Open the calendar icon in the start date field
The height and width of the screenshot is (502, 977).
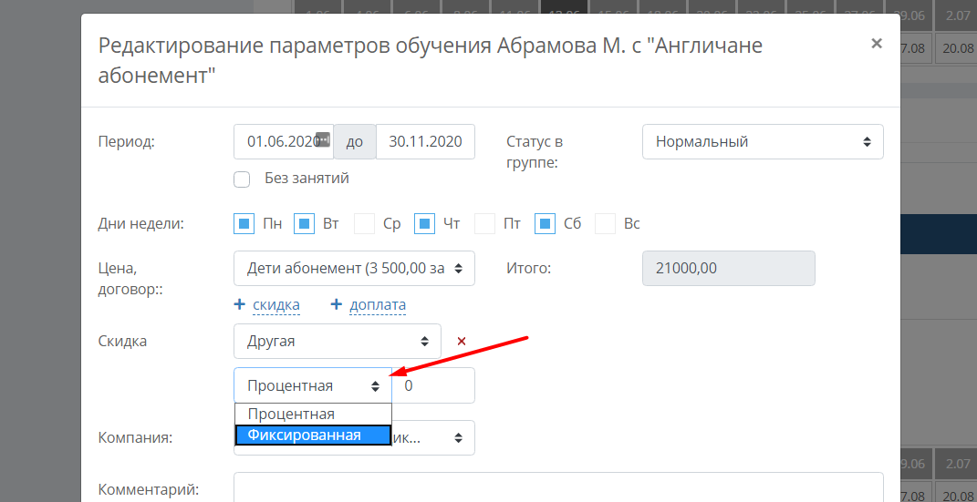coord(322,138)
